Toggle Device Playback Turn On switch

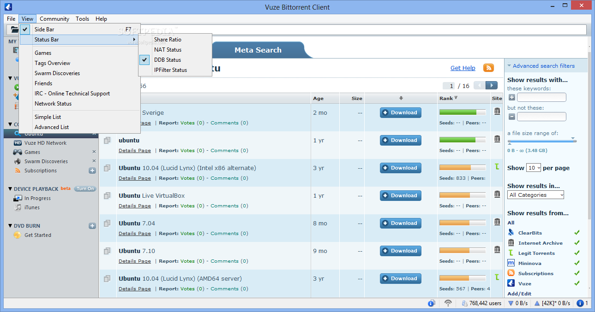pyautogui.click(x=85, y=189)
